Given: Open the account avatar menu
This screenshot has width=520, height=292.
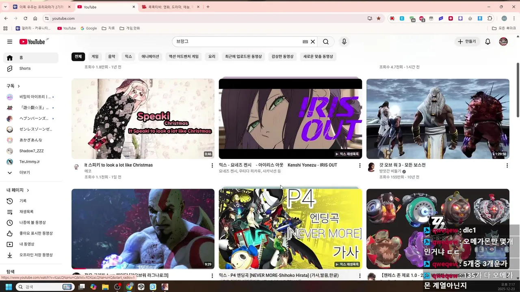Looking at the screenshot, I should pyautogui.click(x=503, y=41).
